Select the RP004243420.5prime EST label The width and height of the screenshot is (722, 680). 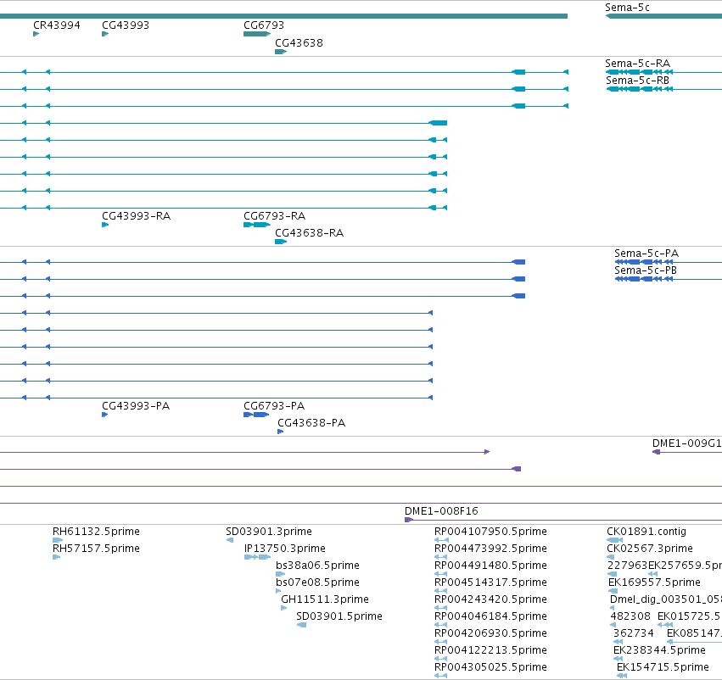coord(491,599)
